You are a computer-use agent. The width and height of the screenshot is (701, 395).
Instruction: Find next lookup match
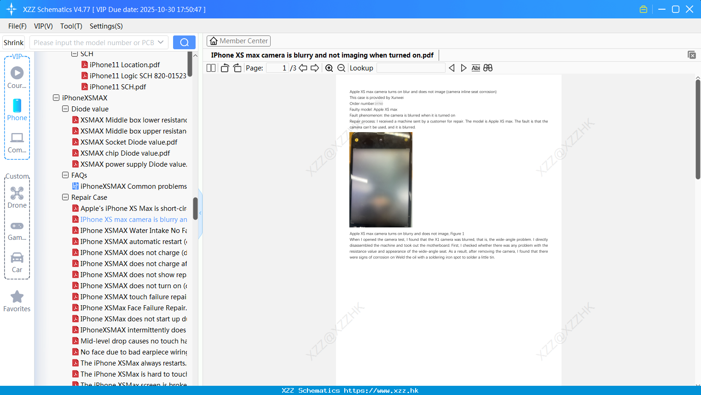pos(463,68)
